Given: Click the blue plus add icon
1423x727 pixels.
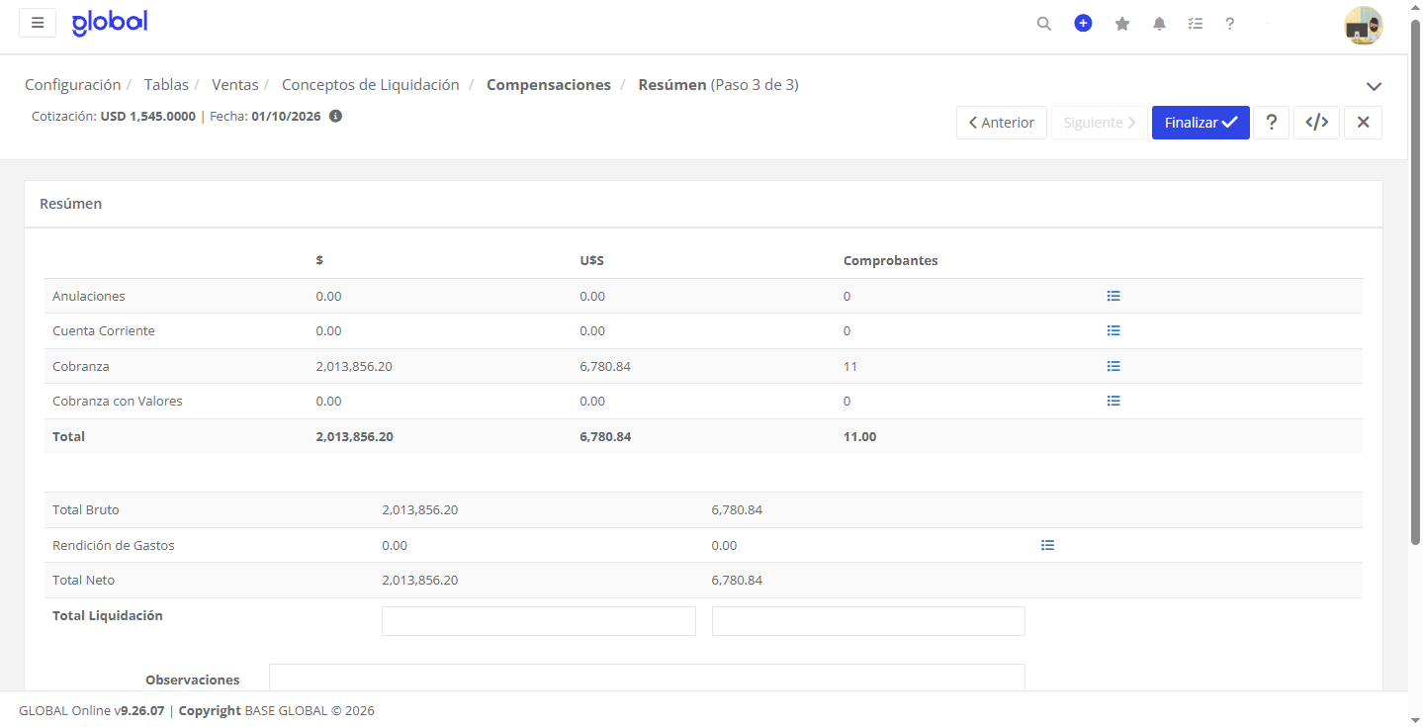Looking at the screenshot, I should pos(1083,23).
